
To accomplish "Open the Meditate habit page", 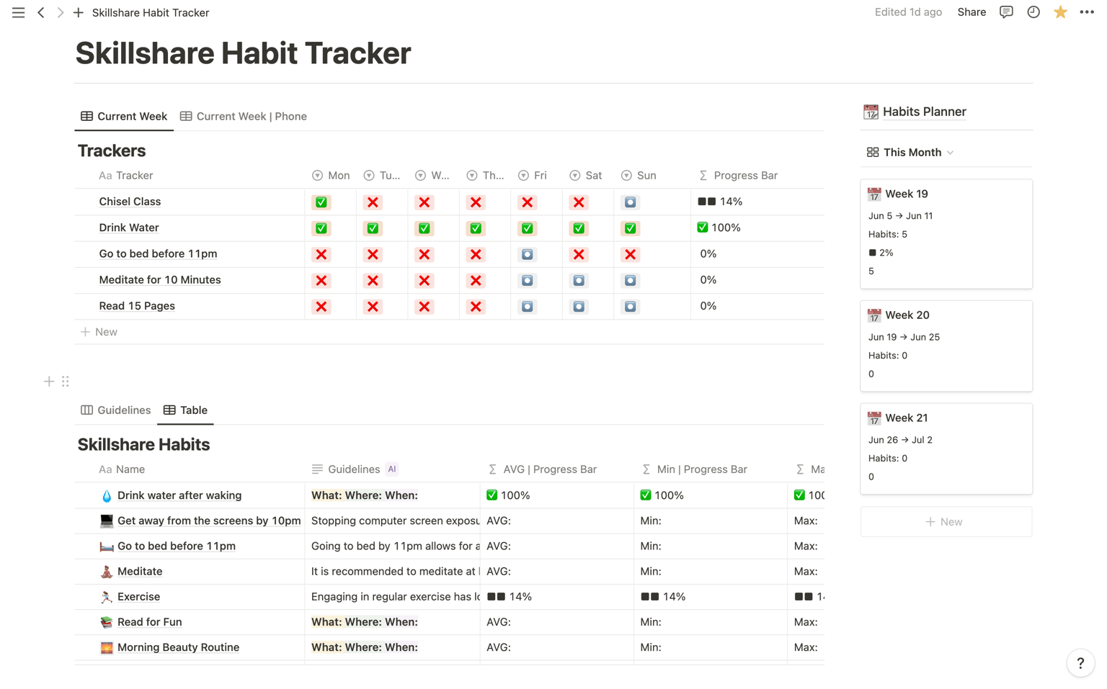I will click(x=140, y=572).
